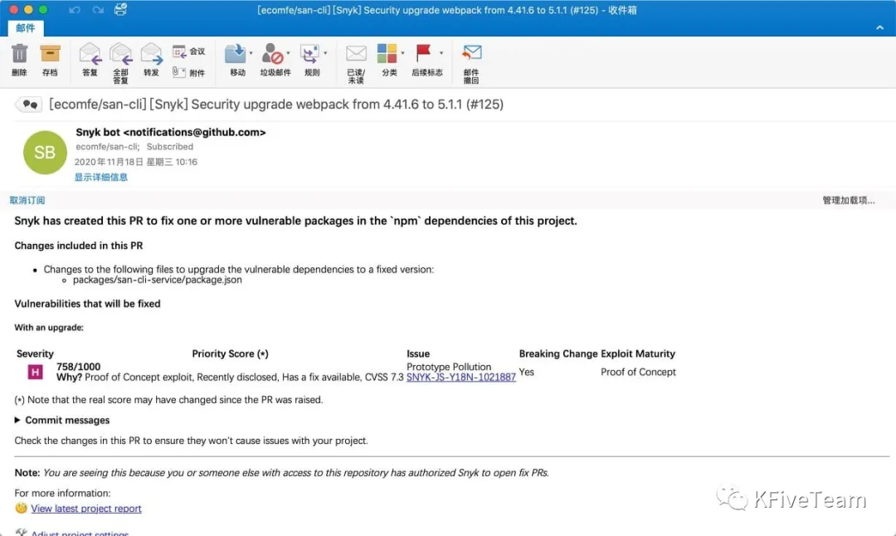Forward the email with the forward icon
The height and width of the screenshot is (536, 896).
coord(152,54)
